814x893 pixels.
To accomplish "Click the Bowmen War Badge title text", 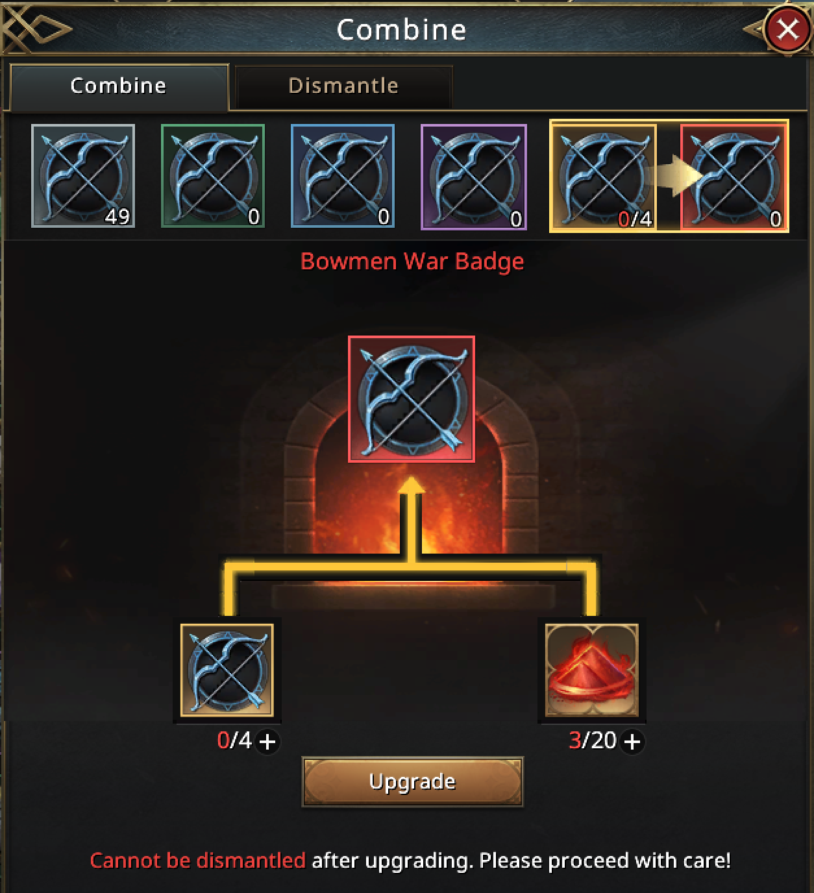I will click(412, 262).
